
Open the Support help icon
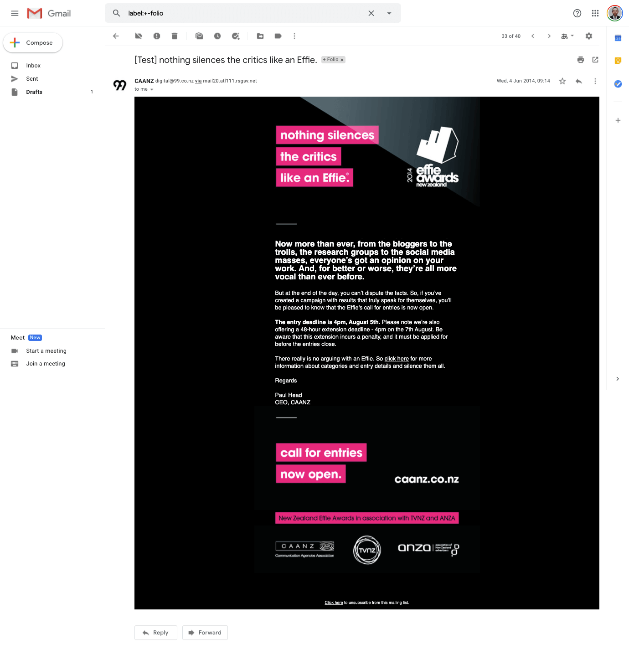(577, 13)
